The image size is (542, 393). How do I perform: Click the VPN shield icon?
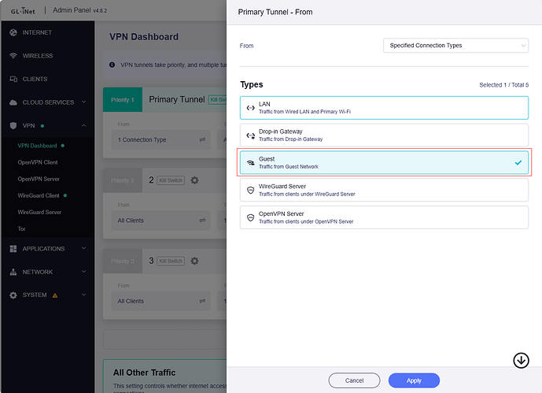[x=13, y=126]
